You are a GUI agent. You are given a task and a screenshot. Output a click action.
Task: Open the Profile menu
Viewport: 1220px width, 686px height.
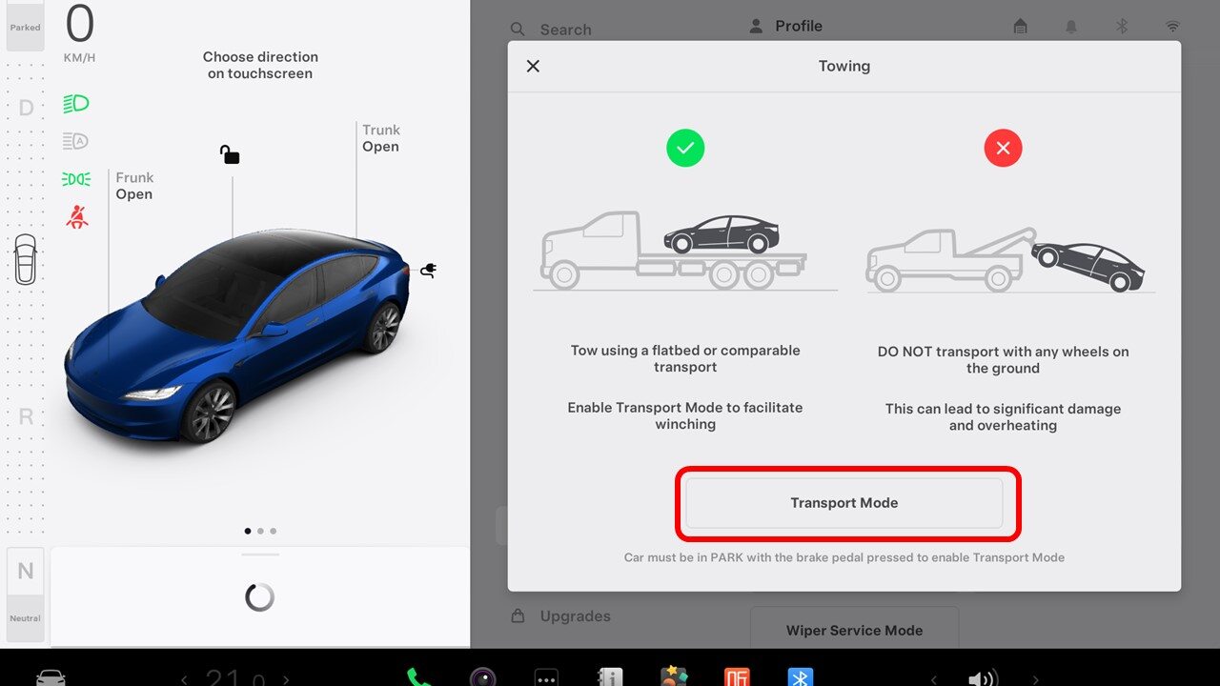[798, 26]
